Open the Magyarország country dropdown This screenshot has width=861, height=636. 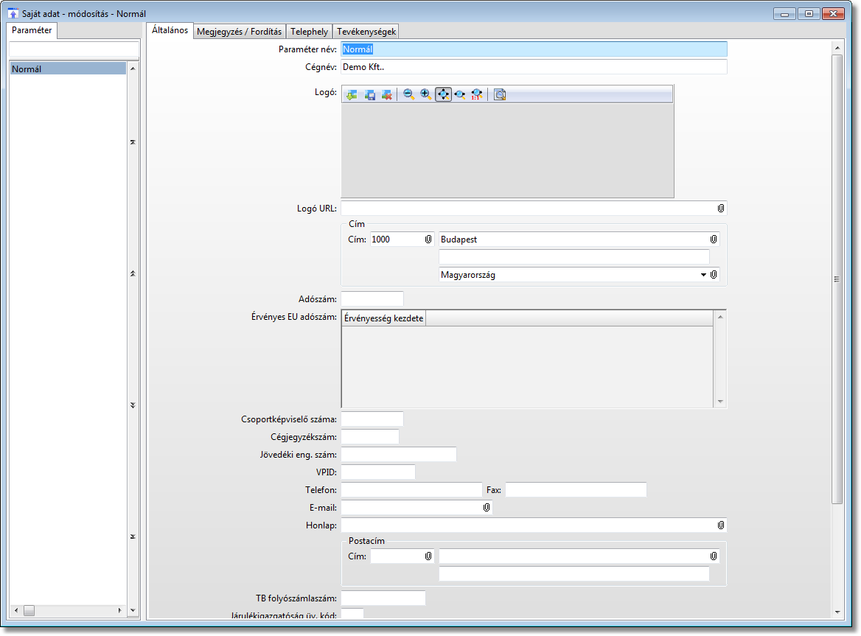click(703, 275)
